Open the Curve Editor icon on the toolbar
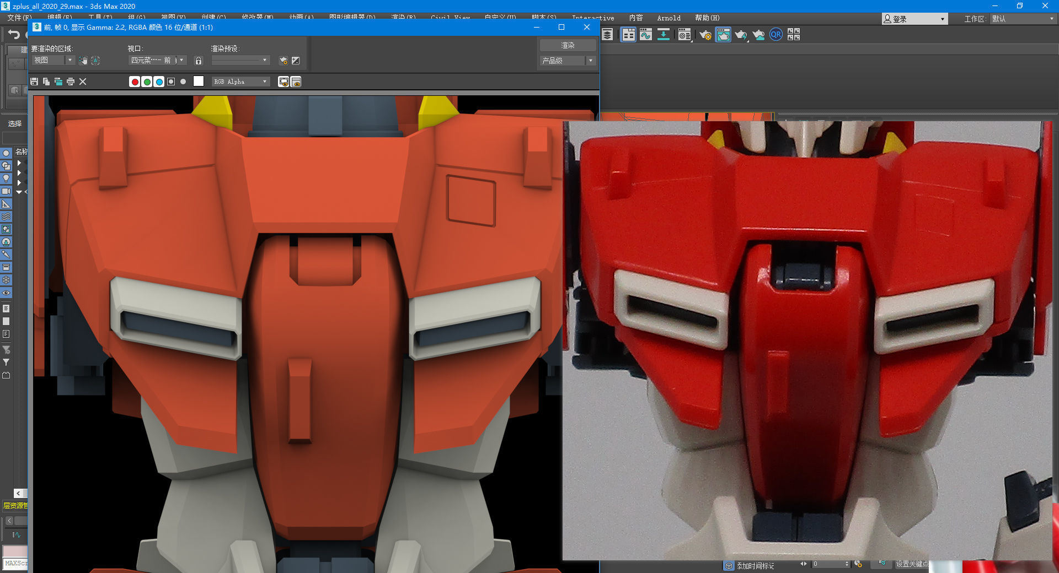 (x=646, y=35)
